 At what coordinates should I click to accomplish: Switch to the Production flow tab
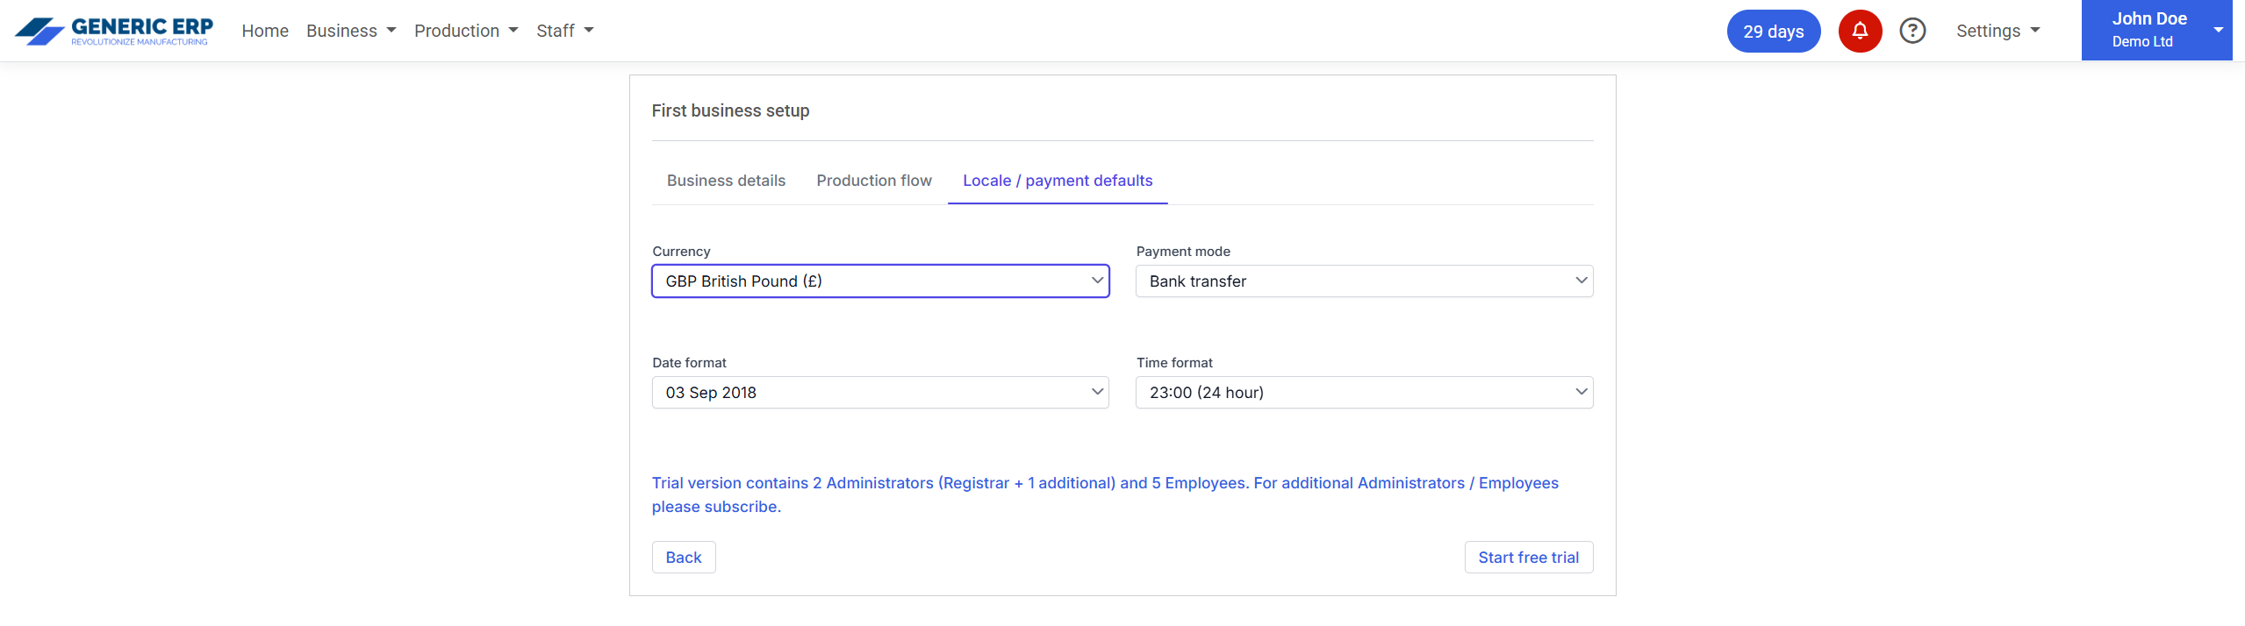(x=873, y=181)
